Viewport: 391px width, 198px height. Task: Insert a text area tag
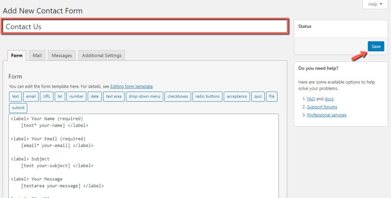pos(114,97)
